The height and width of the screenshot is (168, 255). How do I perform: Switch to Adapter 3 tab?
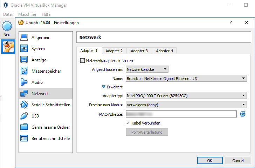click(139, 51)
